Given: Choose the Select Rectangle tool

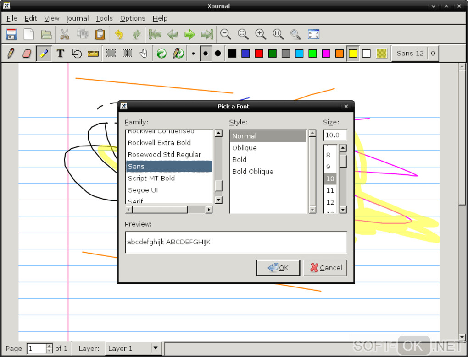Looking at the screenshot, I should coord(111,54).
